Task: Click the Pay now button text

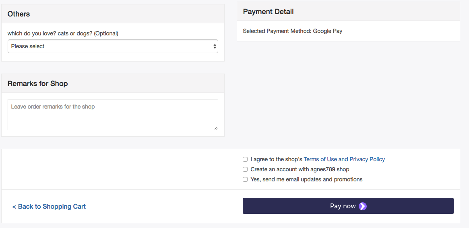Action: pyautogui.click(x=343, y=206)
